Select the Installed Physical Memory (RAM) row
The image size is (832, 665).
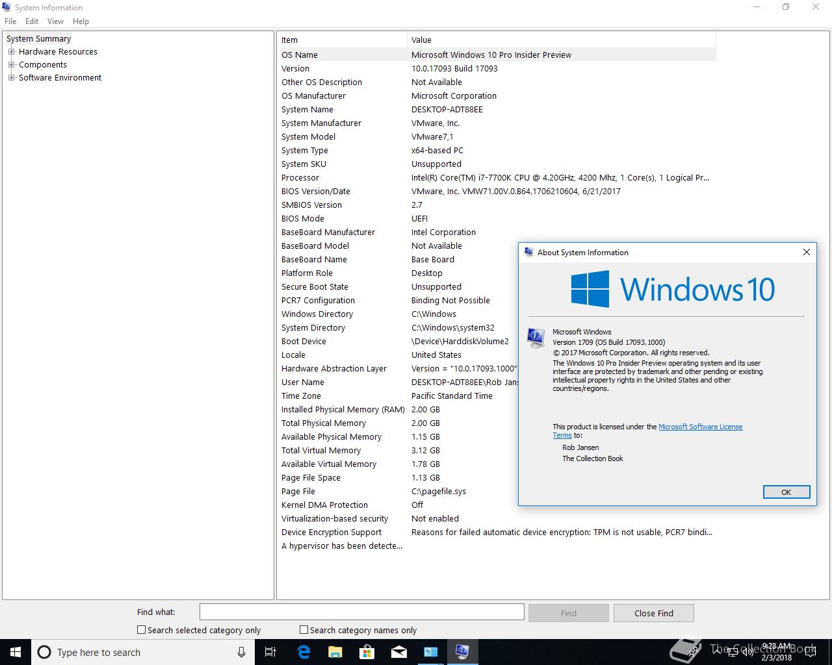399,410
